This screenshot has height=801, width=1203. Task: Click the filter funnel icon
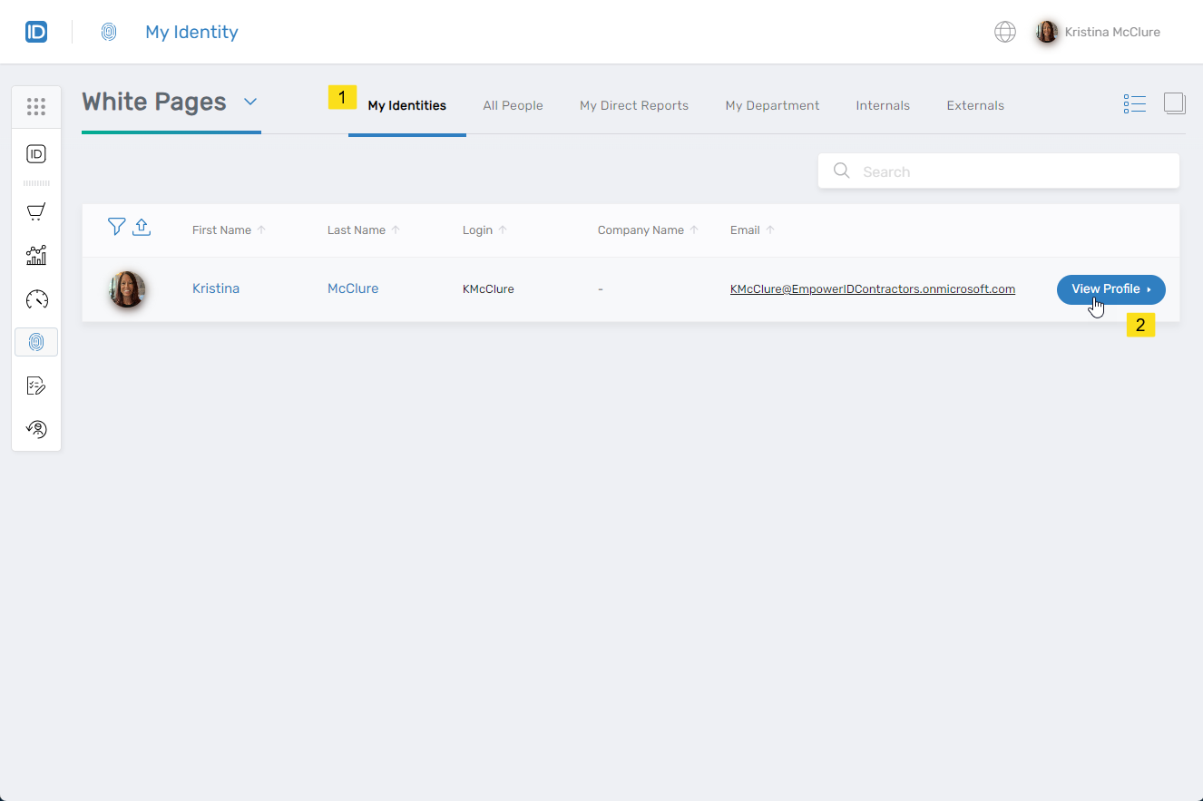116,227
